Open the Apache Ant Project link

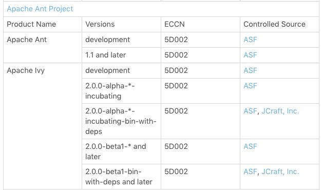[x=40, y=9]
